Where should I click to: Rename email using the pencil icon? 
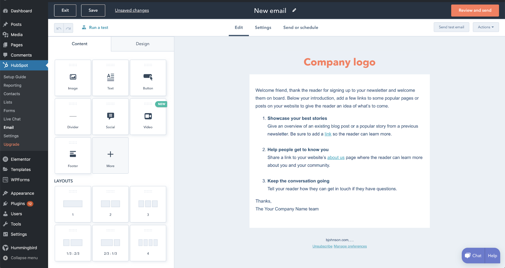(294, 10)
